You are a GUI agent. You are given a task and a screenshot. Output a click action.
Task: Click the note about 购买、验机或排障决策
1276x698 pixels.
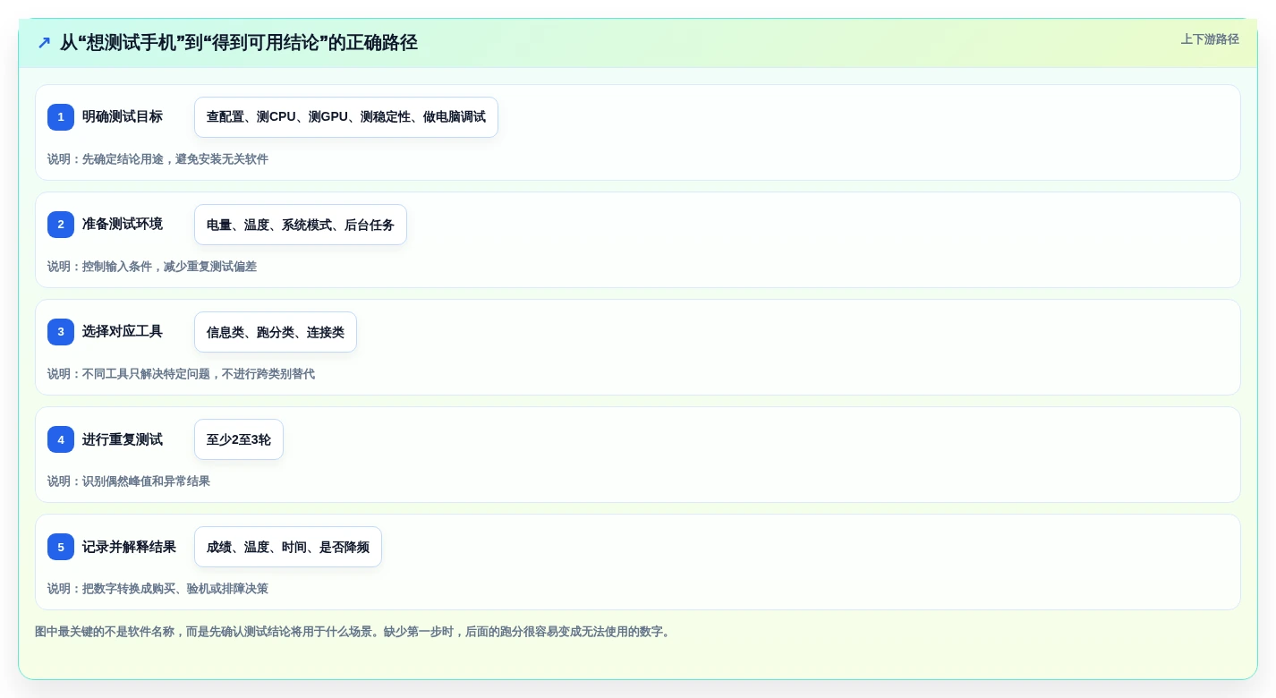[x=157, y=589]
